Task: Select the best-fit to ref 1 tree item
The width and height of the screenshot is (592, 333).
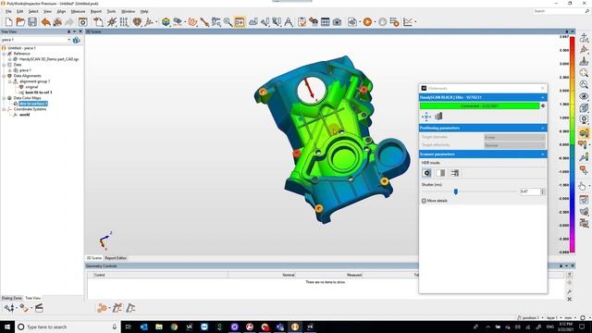Action: click(x=39, y=92)
